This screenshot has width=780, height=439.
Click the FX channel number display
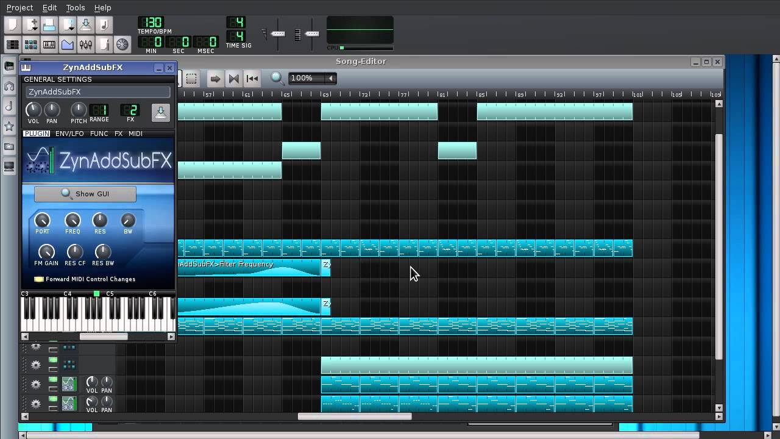pyautogui.click(x=130, y=110)
